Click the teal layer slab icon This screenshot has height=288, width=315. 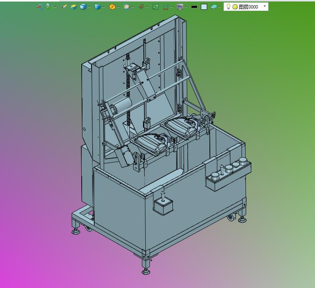pos(214,7)
